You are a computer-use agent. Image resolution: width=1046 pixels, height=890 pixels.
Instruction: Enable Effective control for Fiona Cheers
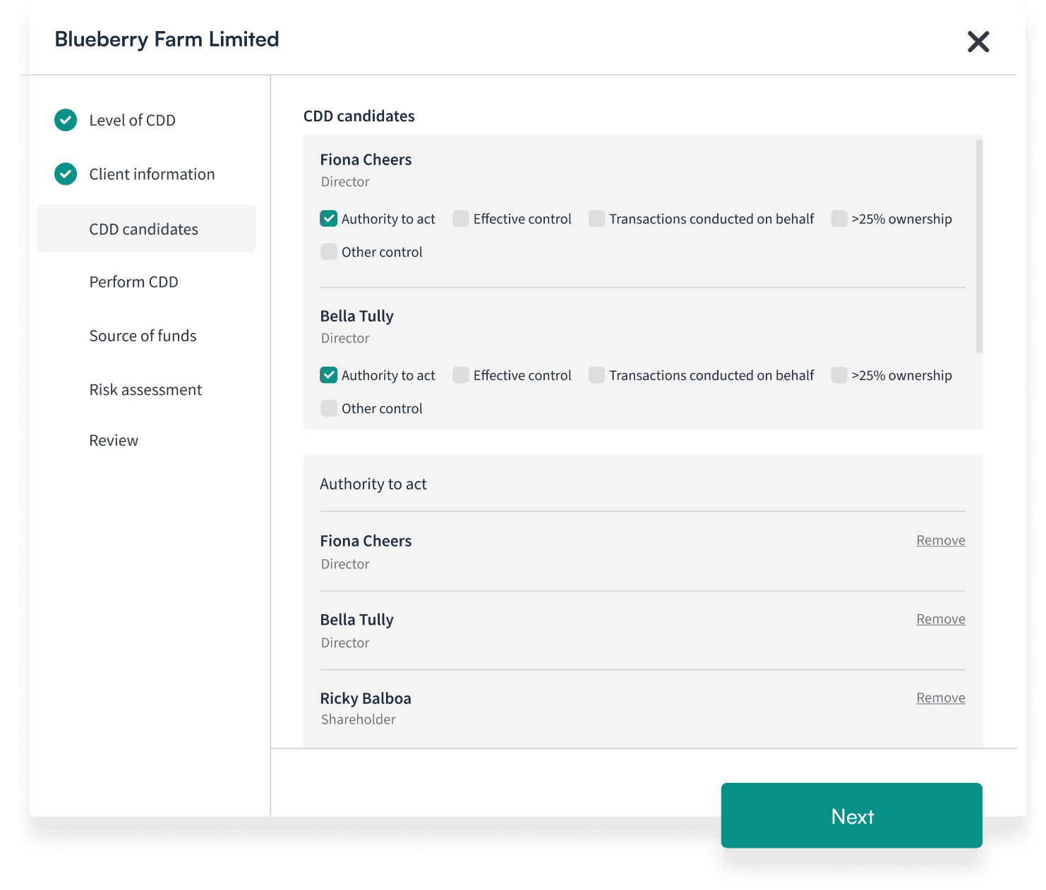(x=459, y=219)
